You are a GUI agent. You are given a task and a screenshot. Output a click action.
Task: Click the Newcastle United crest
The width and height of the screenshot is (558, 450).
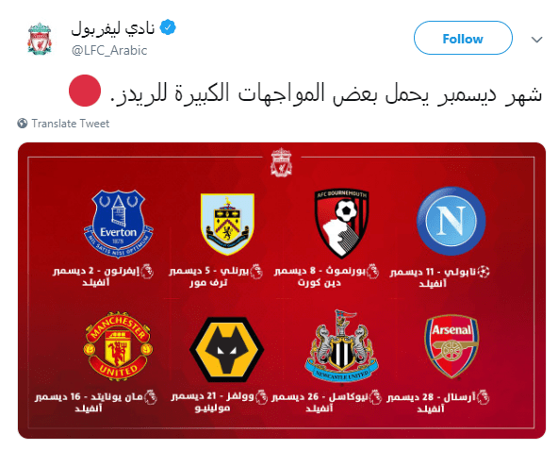(341, 347)
